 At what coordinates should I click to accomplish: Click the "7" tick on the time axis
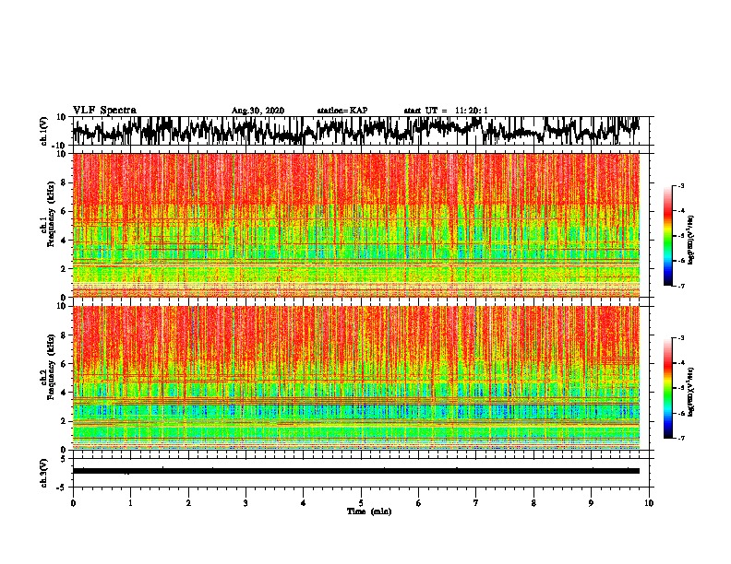(476, 503)
